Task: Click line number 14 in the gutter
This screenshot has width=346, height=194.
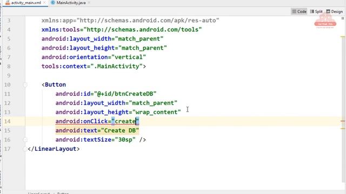Action: (x=7, y=121)
